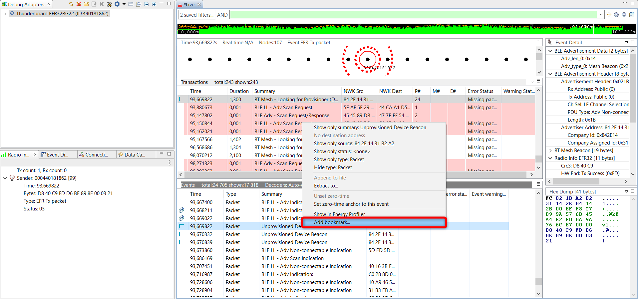Screen dimensions: 638x299
Task: Click the 2 saved filters button
Action: click(197, 15)
